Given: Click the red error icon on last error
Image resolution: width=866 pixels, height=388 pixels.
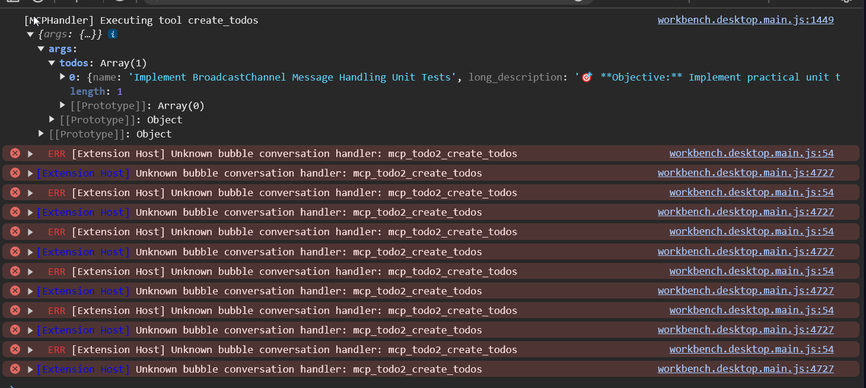Looking at the screenshot, I should 15,369.
